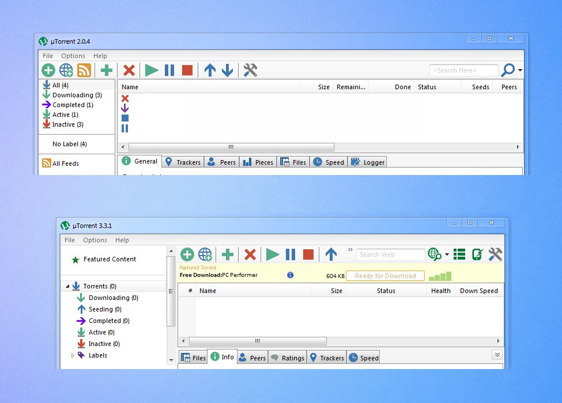The width and height of the screenshot is (562, 403).
Task: Click the category list view icon in µTorrent 3.3.1
Action: (x=459, y=254)
